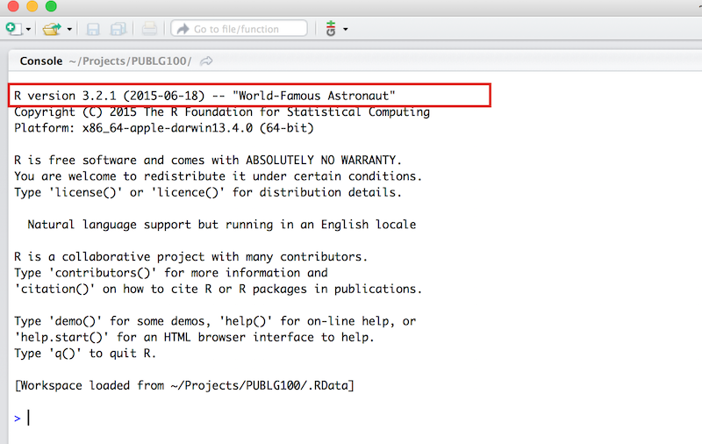Screen dimensions: 702x444
Task: View current directory via arrow beside path
Action: click(206, 61)
